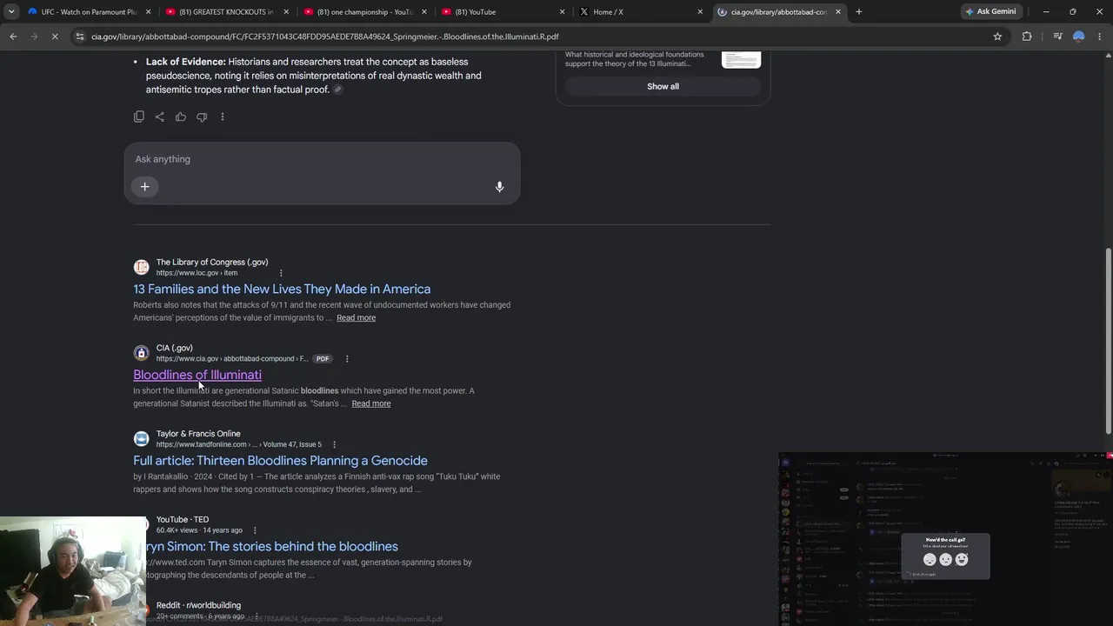Image resolution: width=1113 pixels, height=626 pixels.
Task: Click the PDF badge on the CIA result
Action: click(x=323, y=359)
